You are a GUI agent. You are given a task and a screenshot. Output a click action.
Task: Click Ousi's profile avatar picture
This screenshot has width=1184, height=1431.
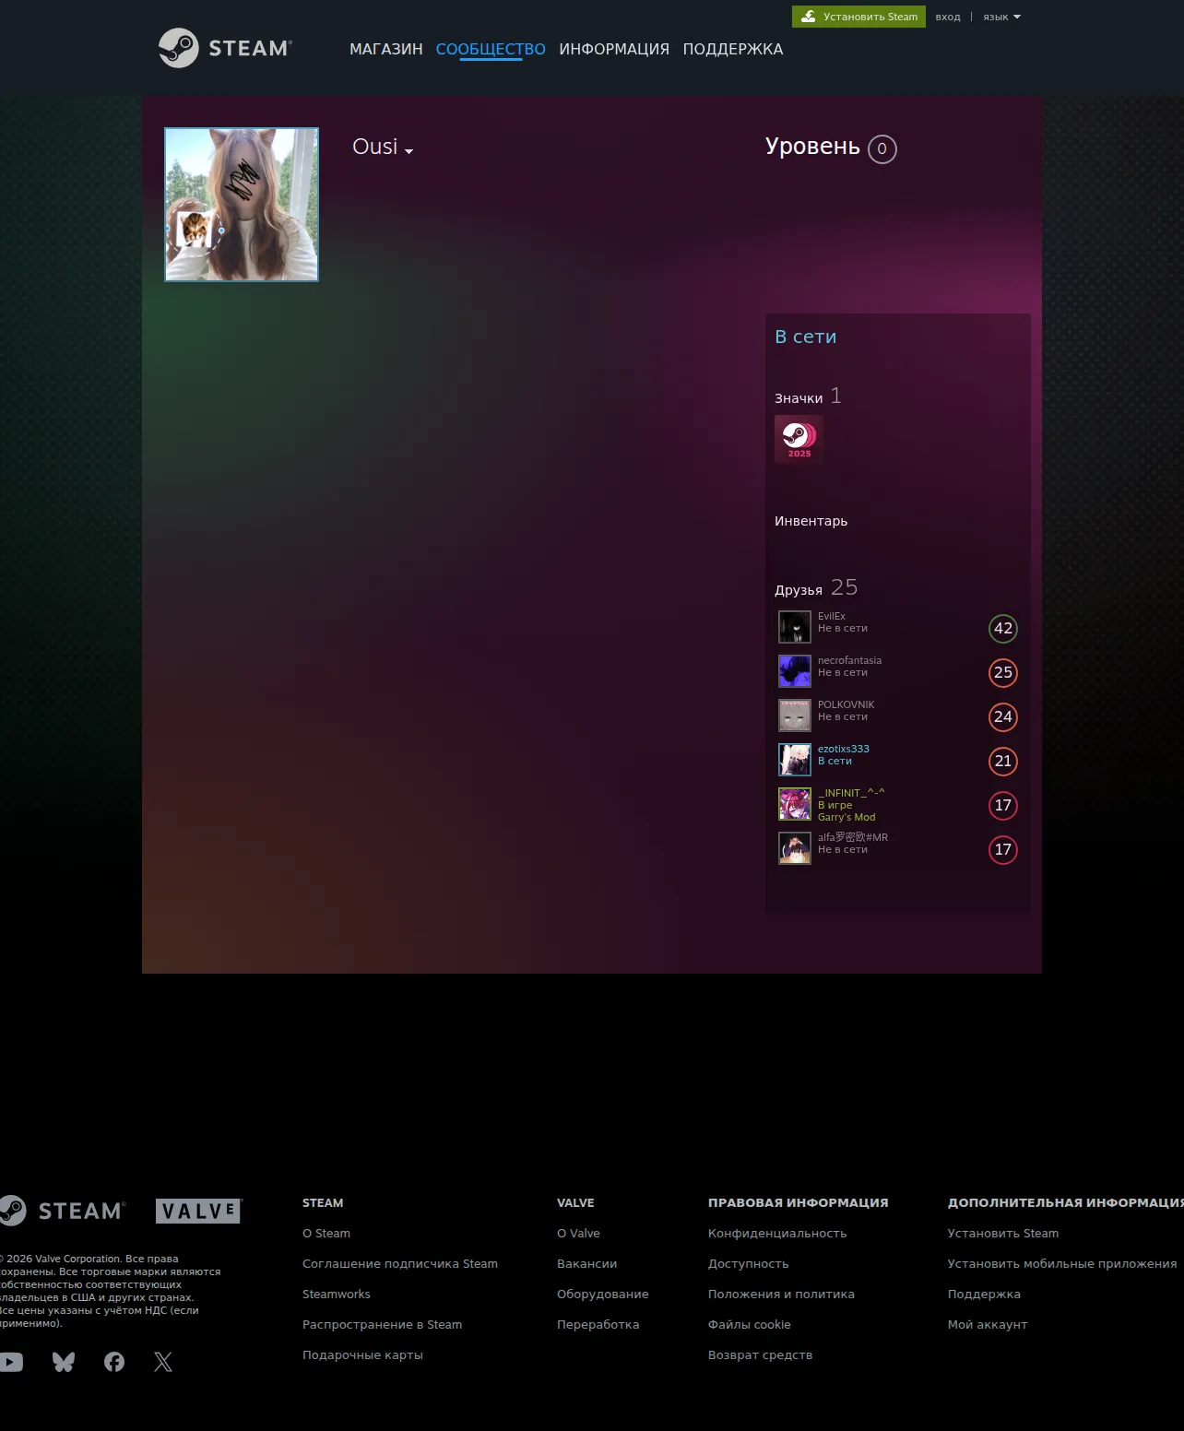(x=242, y=205)
